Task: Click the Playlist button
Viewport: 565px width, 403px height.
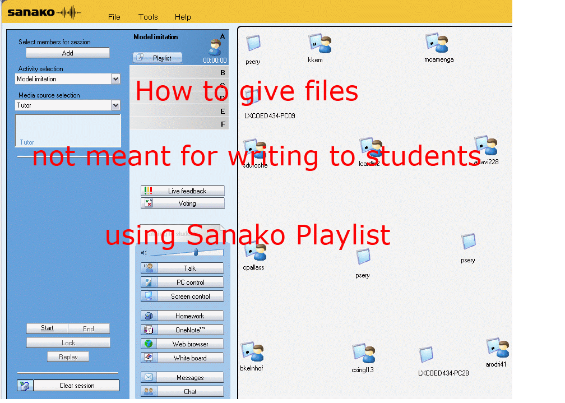Action: 158,58
